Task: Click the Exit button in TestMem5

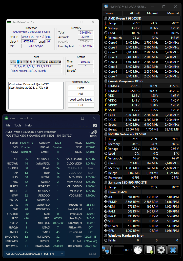Action: click(x=81, y=105)
